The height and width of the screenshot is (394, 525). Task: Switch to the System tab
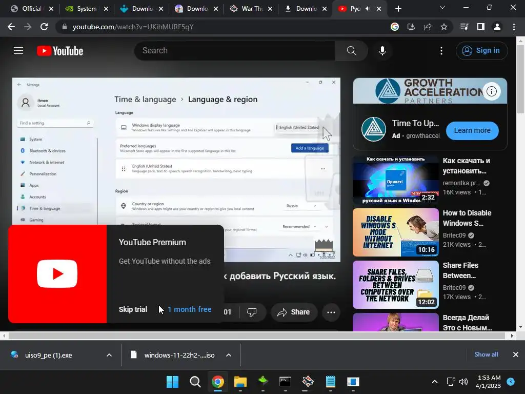(x=86, y=9)
